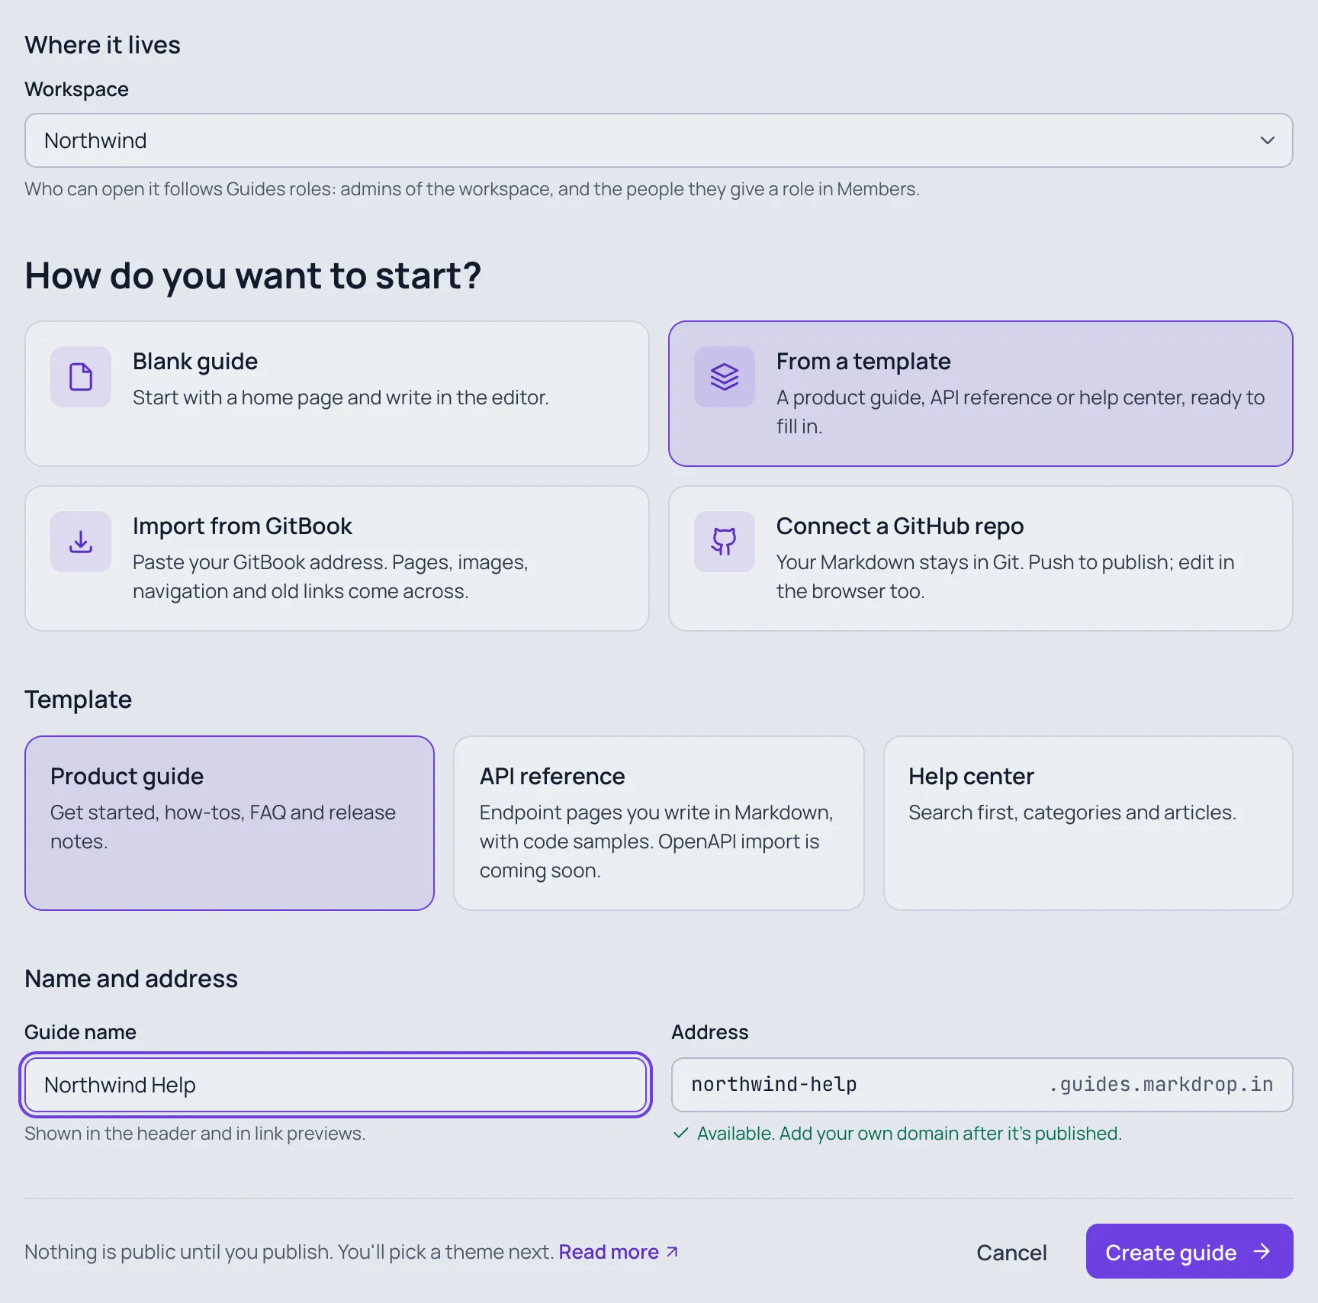Click the arrow icon in Create guide button
This screenshot has width=1318, height=1303.
pyautogui.click(x=1262, y=1251)
